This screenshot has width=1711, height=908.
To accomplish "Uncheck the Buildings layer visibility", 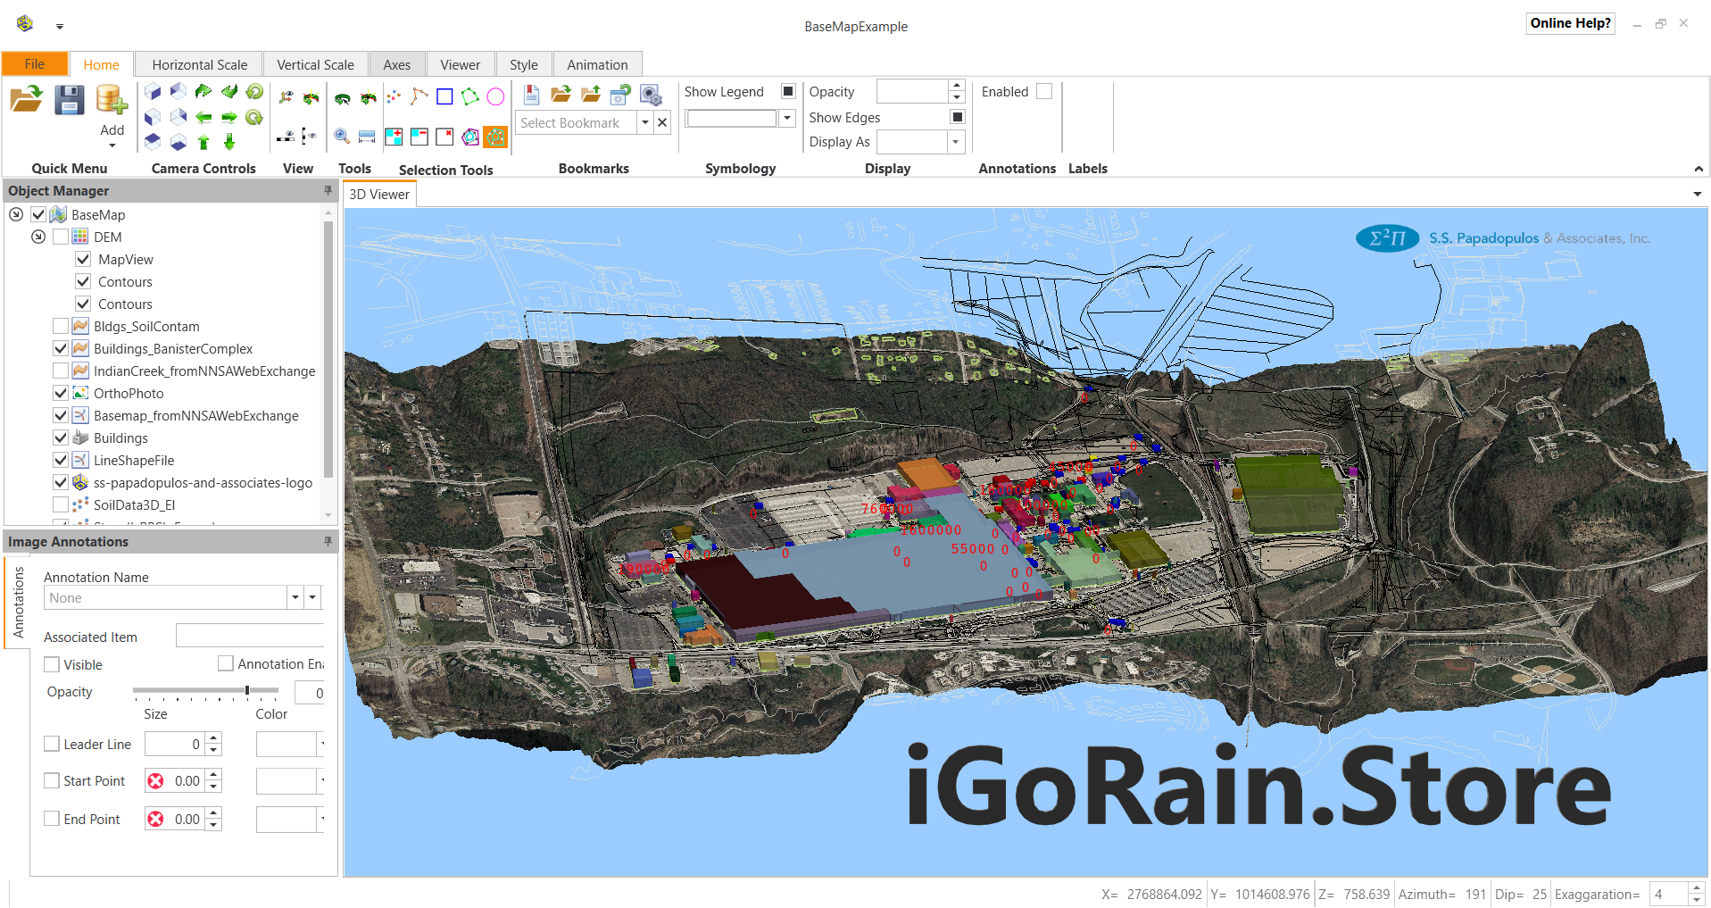I will 61,437.
